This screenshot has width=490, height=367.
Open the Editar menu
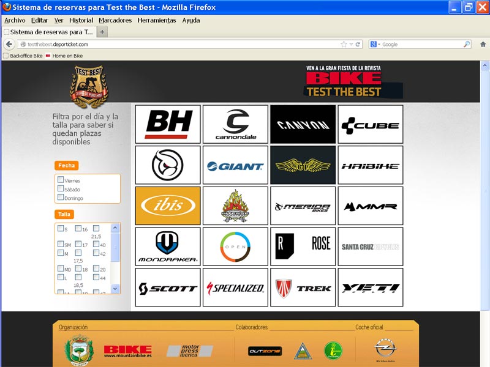coord(39,20)
